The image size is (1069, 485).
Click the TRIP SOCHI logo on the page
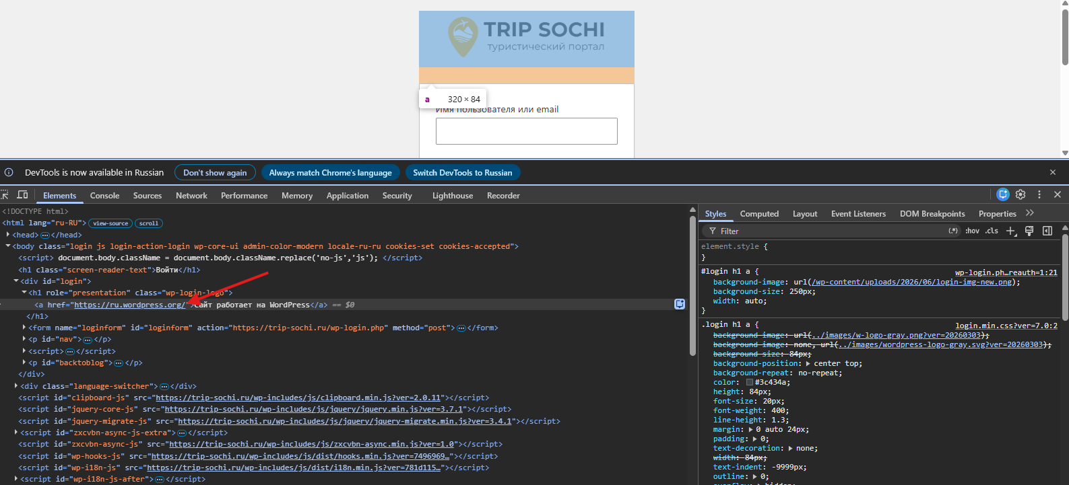coord(527,39)
